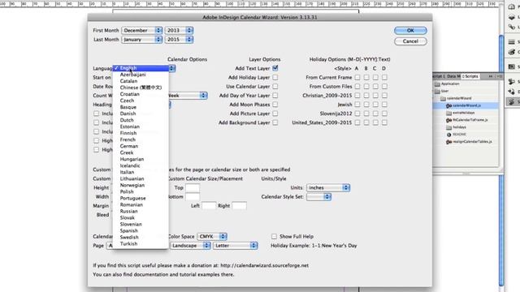This screenshot has height=292, width=520.
Task: Check style B for From Custom Files
Action: click(x=366, y=87)
